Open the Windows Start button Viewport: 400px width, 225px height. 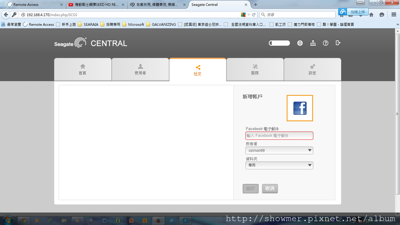pyautogui.click(x=7, y=220)
